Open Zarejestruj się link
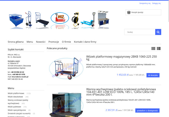This screenshot has height=117, width=169. click(x=145, y=3)
